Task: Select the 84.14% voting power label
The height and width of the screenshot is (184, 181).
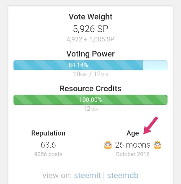Action: click(78, 65)
